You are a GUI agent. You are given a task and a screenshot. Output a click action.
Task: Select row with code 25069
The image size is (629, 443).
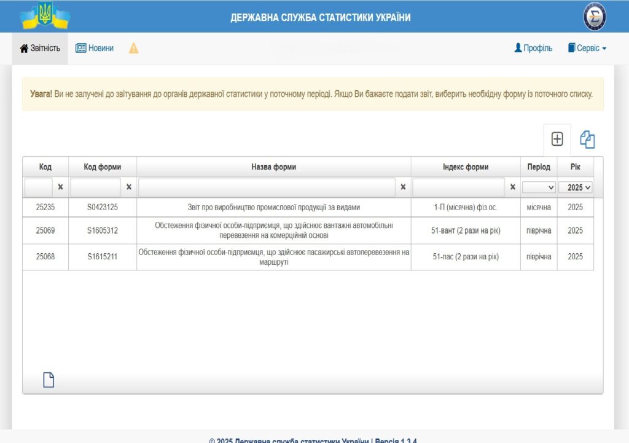(45, 231)
